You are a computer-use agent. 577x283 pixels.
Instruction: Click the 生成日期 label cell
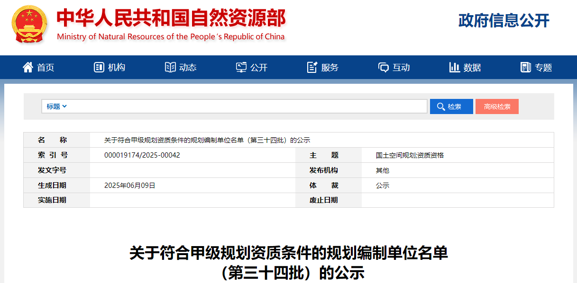pos(57,186)
